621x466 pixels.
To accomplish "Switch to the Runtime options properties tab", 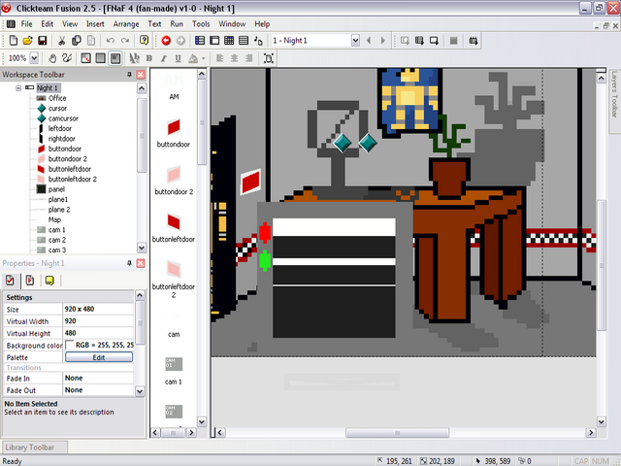I will click(30, 281).
